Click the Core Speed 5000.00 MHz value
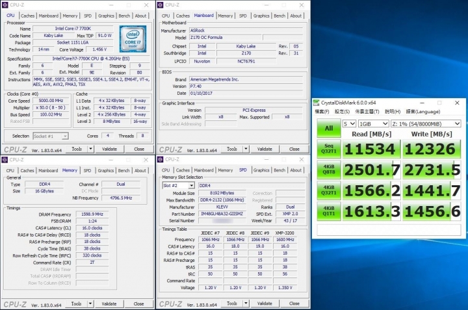Image resolution: width=468 pixels, height=310 pixels. (x=51, y=101)
